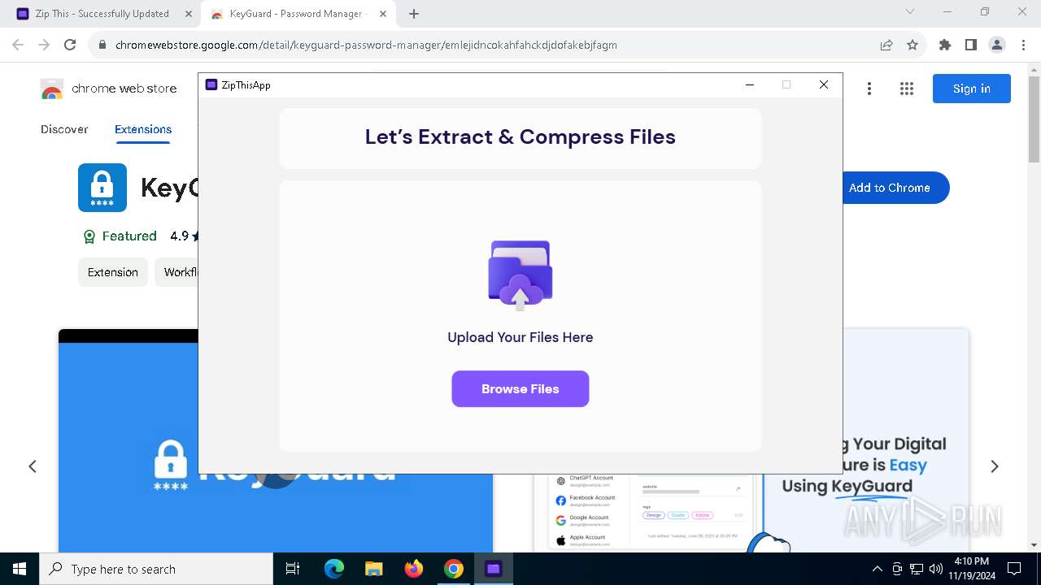Image resolution: width=1041 pixels, height=585 pixels.
Task: Click the taskbar search box
Action: (x=156, y=569)
